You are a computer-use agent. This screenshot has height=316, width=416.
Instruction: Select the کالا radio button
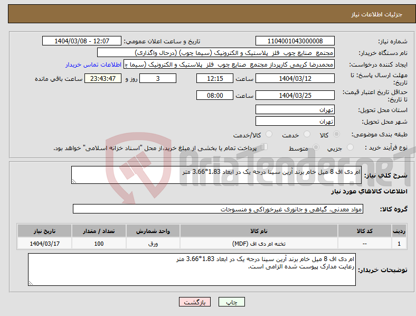[x=336, y=134]
